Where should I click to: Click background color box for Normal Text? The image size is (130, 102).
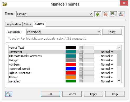point(89,48)
